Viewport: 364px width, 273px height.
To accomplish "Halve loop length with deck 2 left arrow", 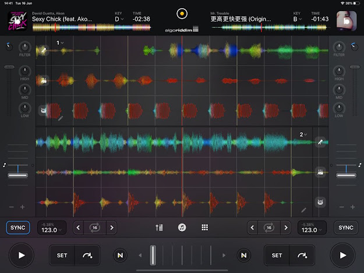I will [252, 228].
